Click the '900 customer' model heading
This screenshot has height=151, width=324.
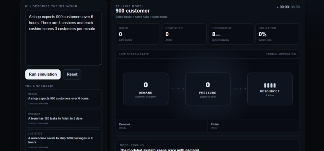pos(133,11)
